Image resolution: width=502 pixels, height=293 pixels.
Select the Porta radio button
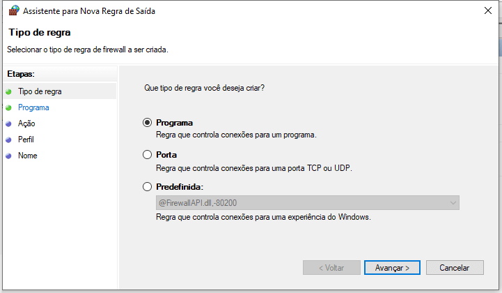[148, 155]
